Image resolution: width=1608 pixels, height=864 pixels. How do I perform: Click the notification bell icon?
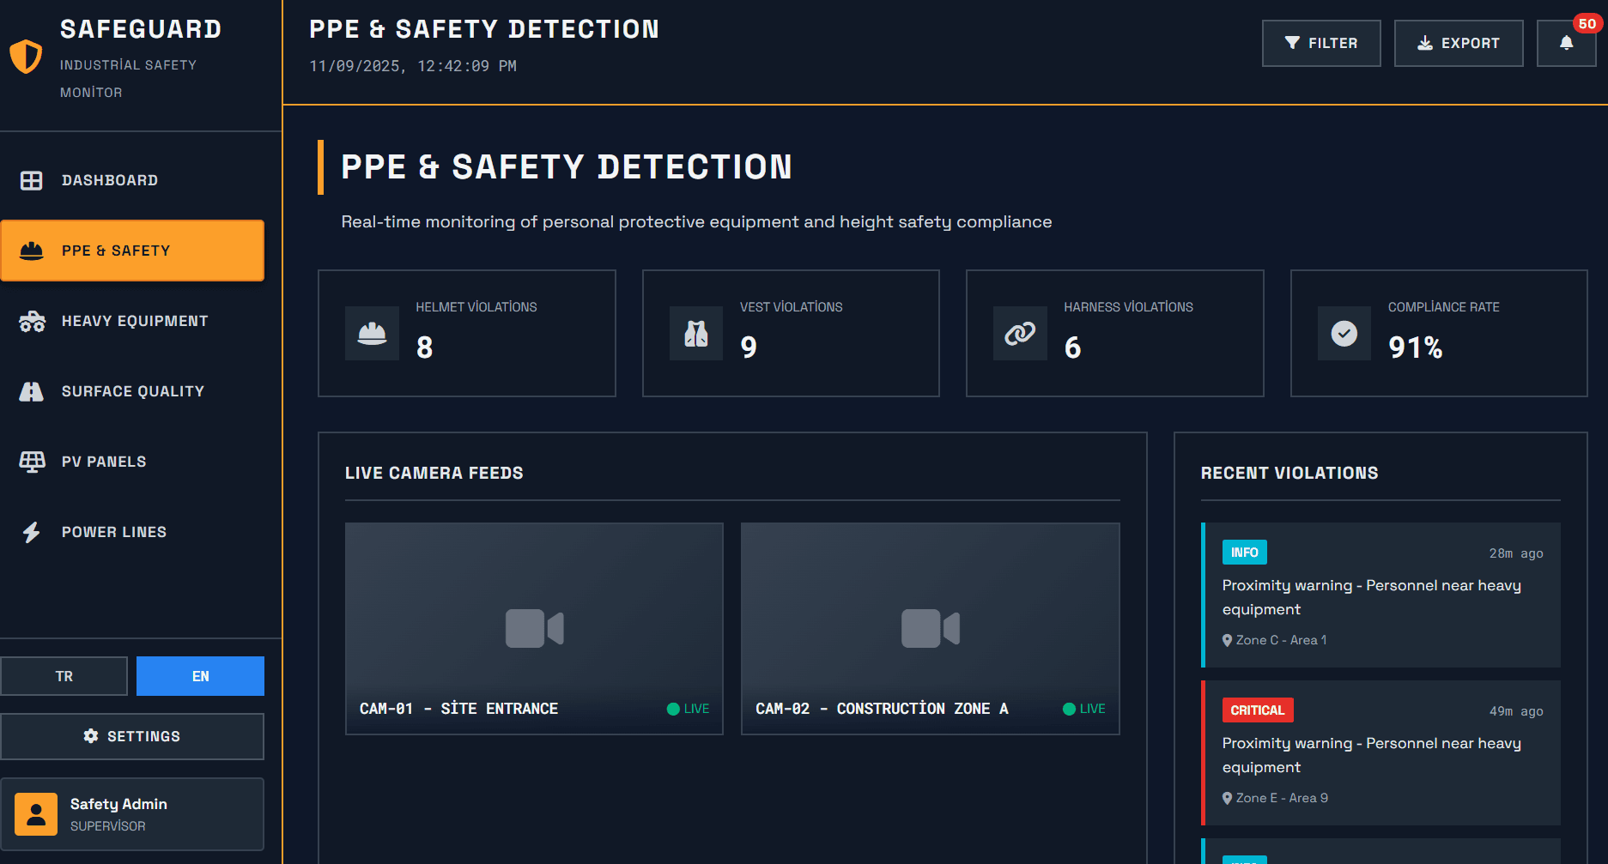tap(1566, 43)
